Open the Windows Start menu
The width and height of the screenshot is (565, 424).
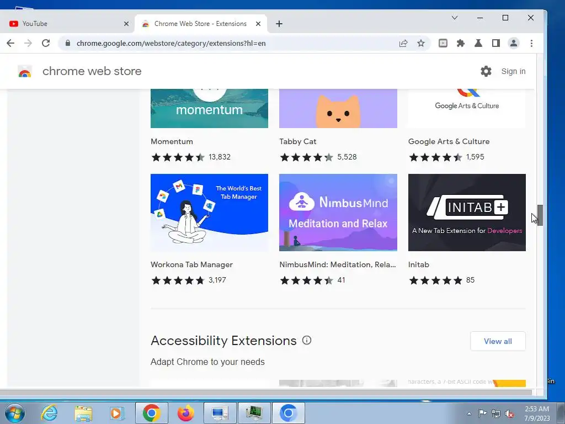[15, 413]
